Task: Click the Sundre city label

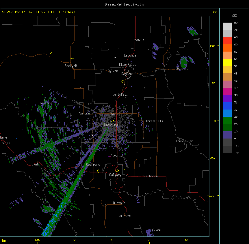Action: 84,113
